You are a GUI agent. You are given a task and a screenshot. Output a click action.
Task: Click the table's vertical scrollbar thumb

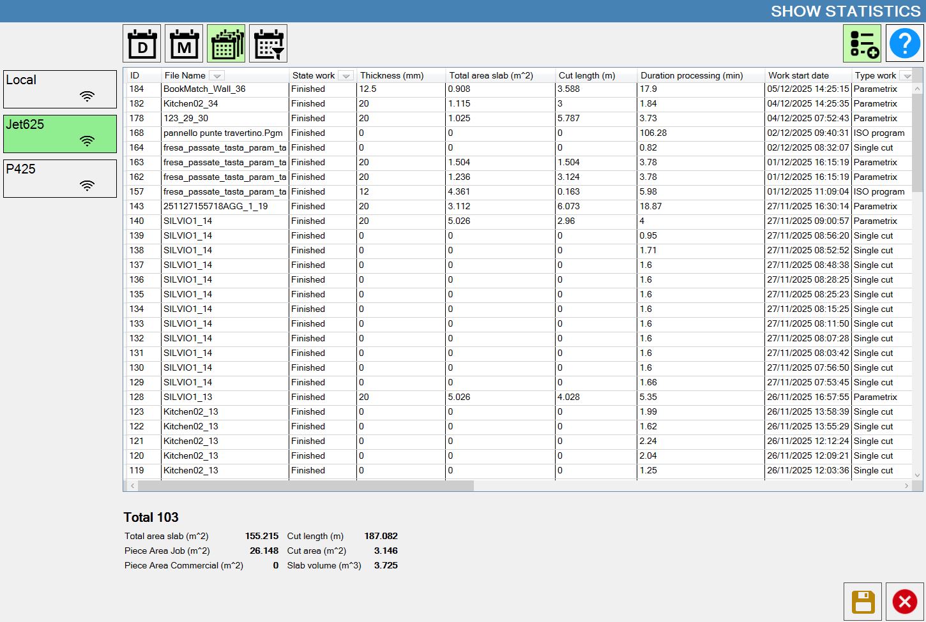(x=918, y=143)
